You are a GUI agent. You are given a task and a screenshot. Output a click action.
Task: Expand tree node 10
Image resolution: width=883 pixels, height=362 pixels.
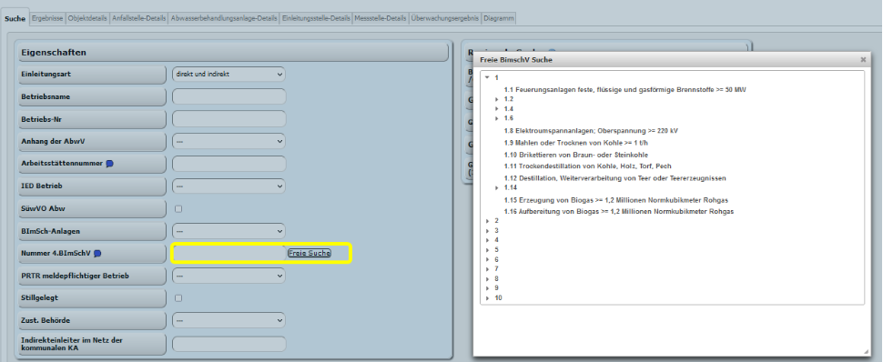pos(487,298)
